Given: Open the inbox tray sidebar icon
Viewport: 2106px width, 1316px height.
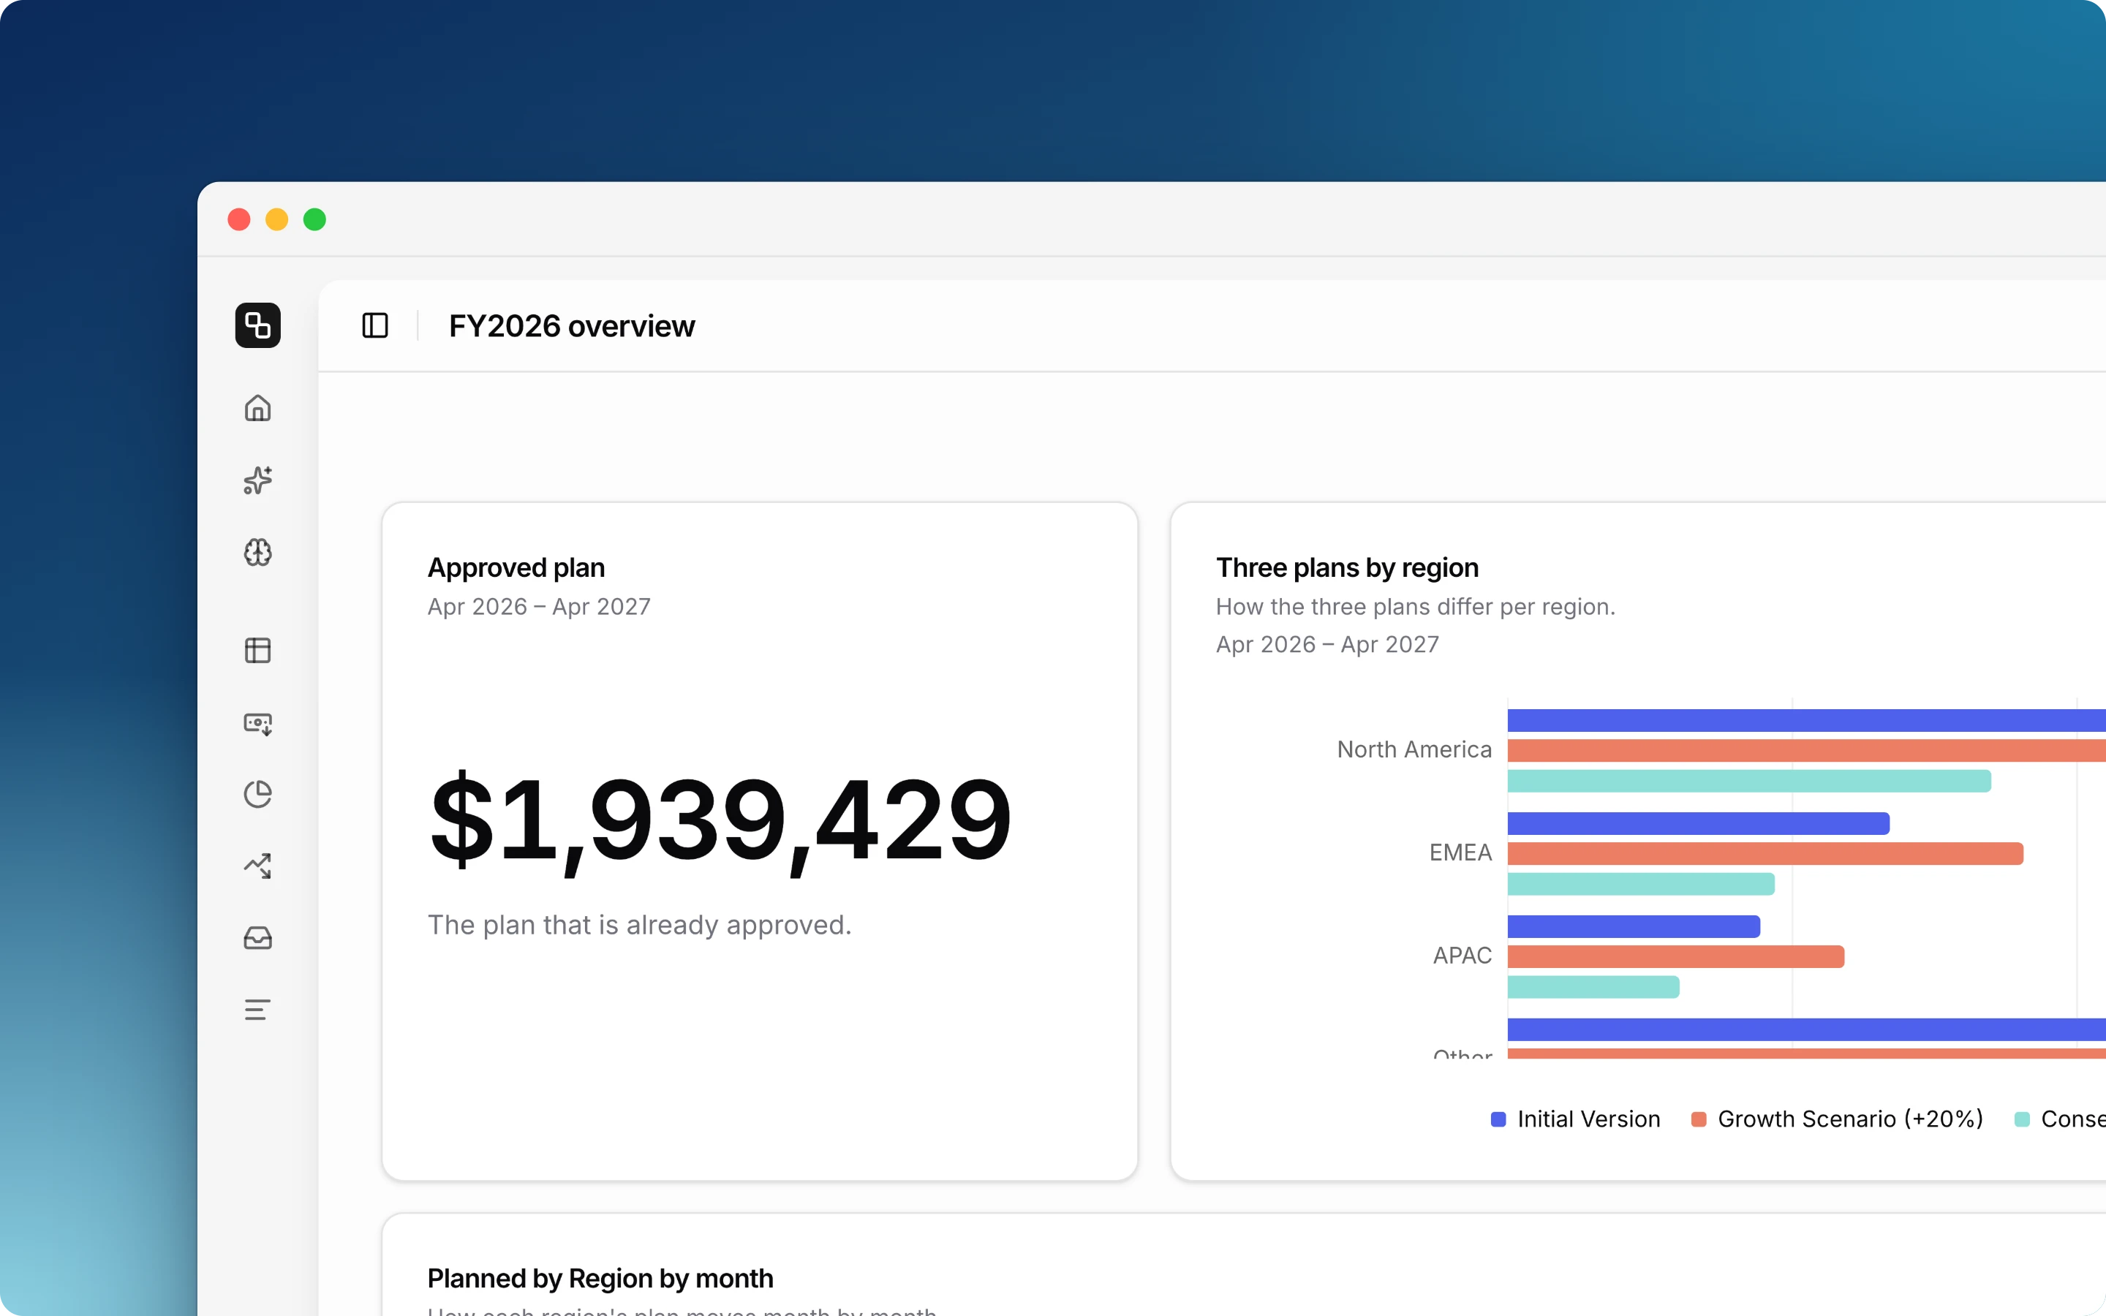Looking at the screenshot, I should point(257,937).
